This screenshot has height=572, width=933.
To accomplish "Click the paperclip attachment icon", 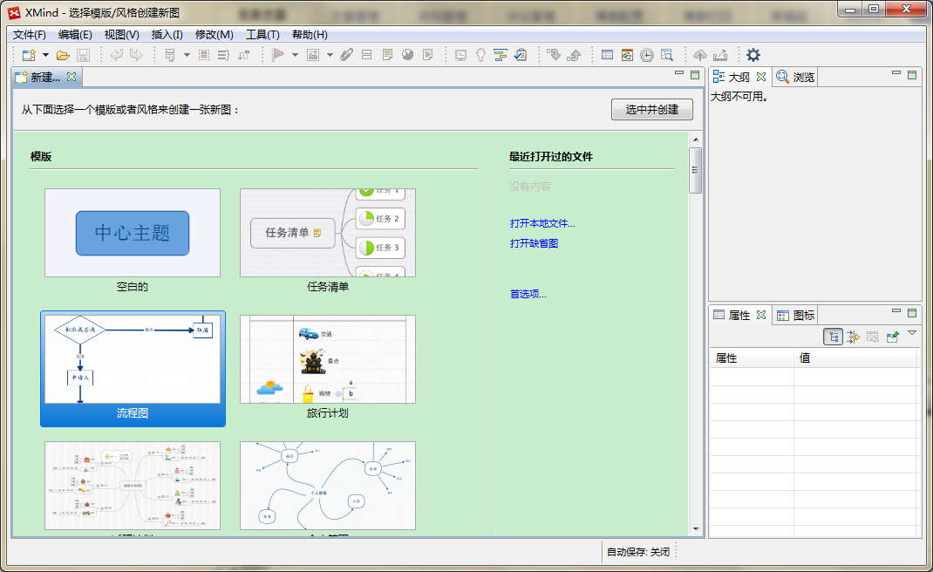I will (347, 55).
